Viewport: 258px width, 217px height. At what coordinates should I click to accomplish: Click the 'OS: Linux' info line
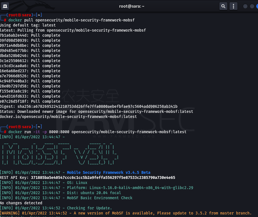44,183
